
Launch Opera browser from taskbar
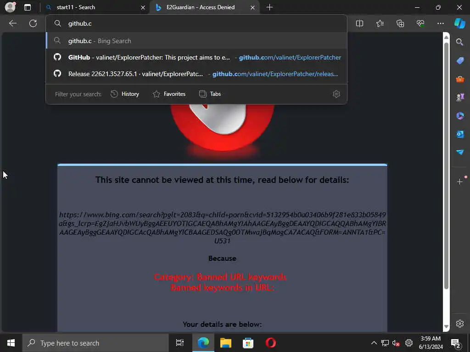(271, 343)
